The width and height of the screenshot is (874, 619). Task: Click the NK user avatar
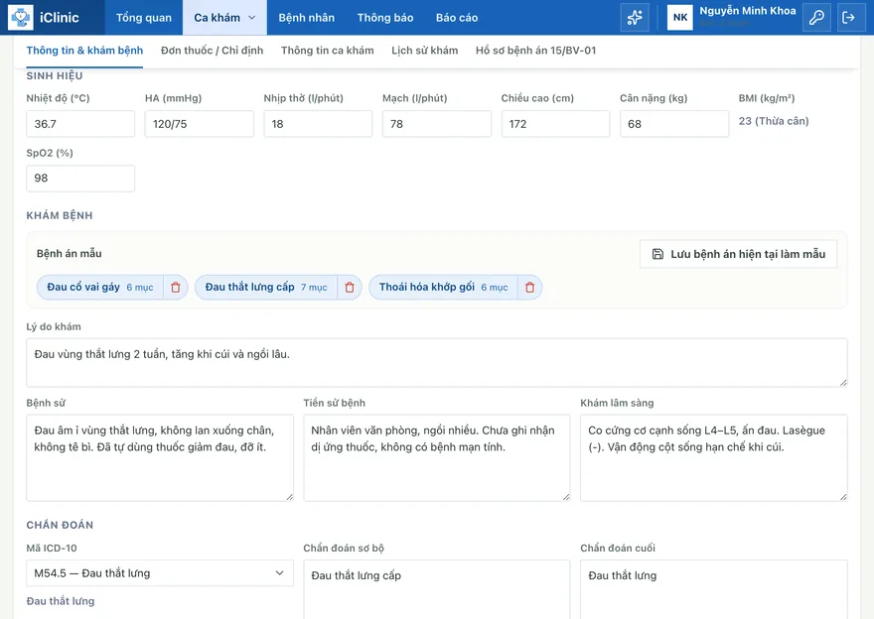tap(680, 17)
